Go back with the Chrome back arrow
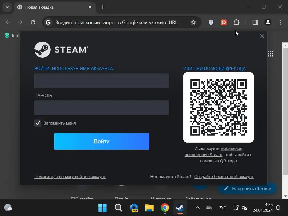This screenshot has width=288, height=216. (x=8, y=22)
